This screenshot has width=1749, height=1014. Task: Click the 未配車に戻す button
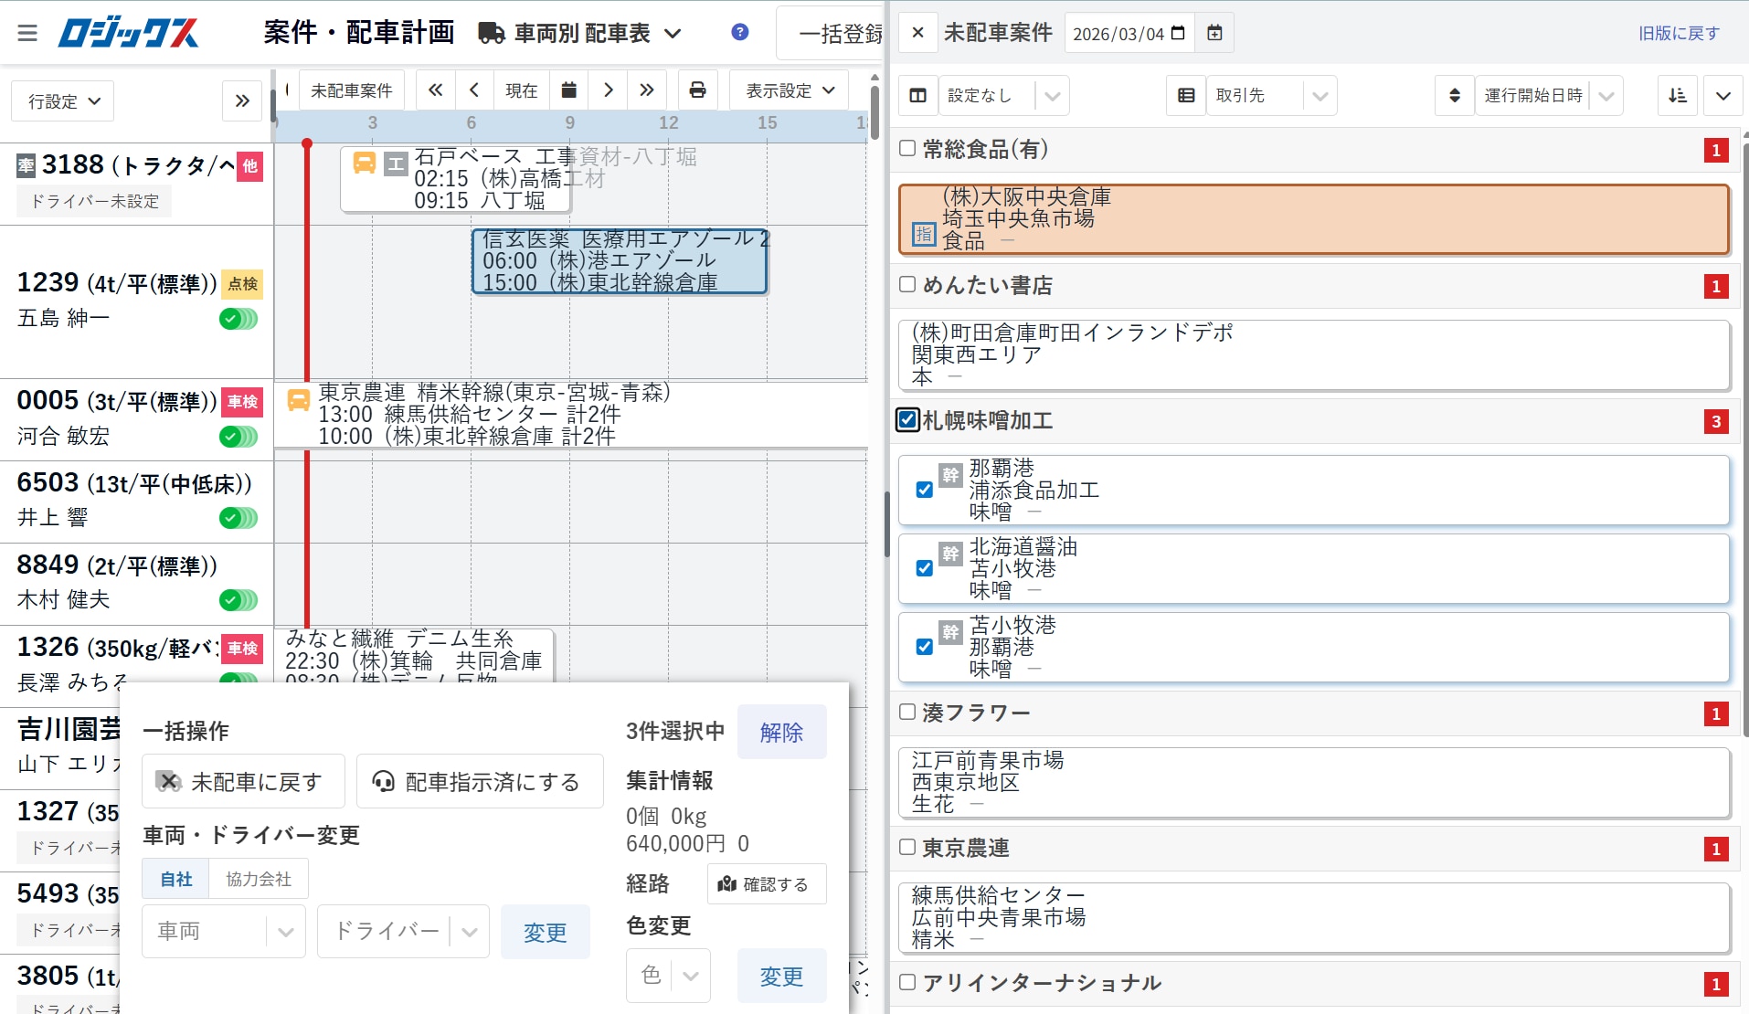[x=243, y=782]
